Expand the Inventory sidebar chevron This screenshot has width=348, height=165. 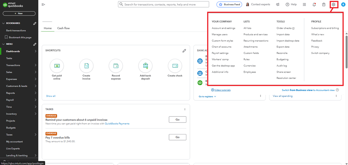pyautogui.click(x=36, y=114)
